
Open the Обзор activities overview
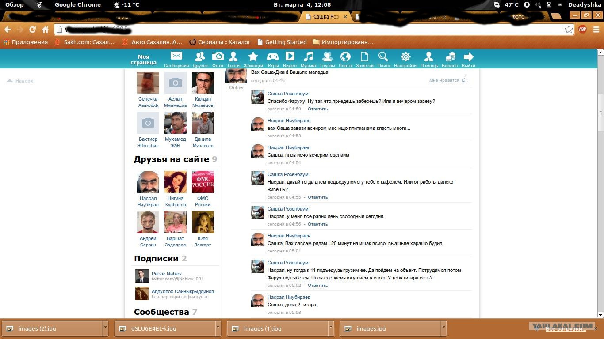[x=15, y=5]
